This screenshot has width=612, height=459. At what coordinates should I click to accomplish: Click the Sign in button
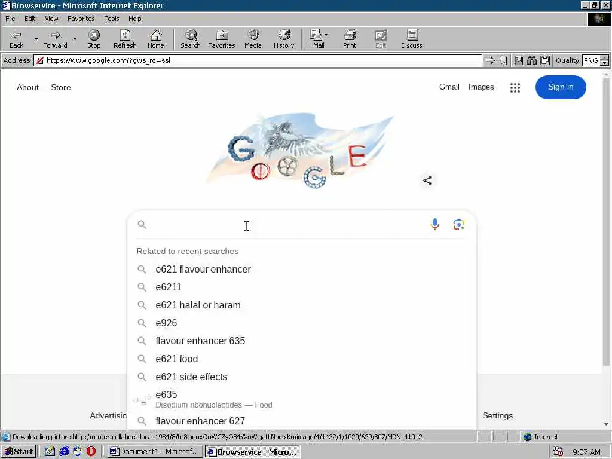coord(561,87)
